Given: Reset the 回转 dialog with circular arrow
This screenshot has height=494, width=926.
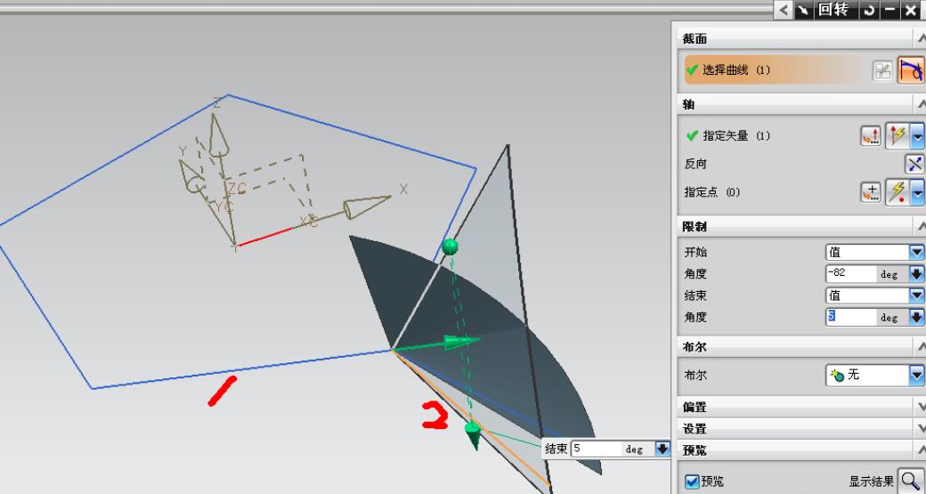Looking at the screenshot, I should [x=869, y=10].
